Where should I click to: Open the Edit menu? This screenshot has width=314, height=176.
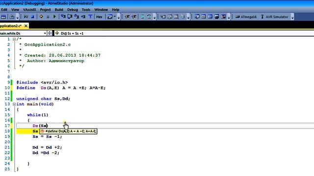4,10
